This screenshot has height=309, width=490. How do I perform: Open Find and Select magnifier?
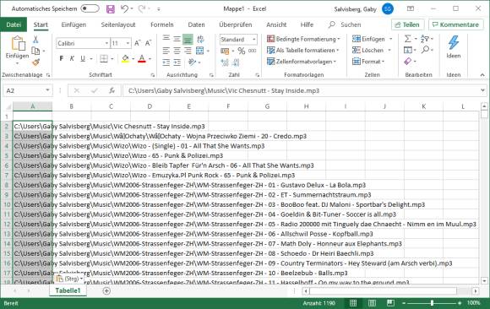coord(425,50)
